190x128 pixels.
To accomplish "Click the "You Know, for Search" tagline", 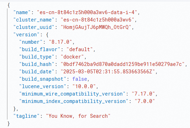I will click(x=78, y=116).
